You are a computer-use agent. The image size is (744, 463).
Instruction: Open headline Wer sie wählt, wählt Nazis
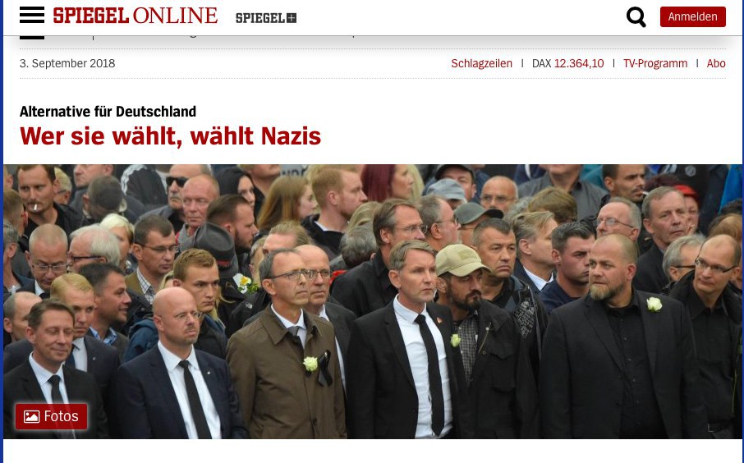(x=170, y=136)
